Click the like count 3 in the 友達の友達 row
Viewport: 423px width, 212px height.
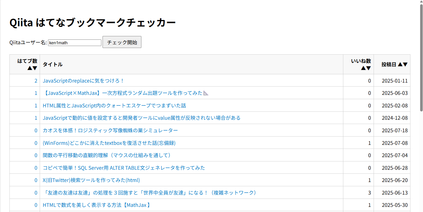(370, 193)
